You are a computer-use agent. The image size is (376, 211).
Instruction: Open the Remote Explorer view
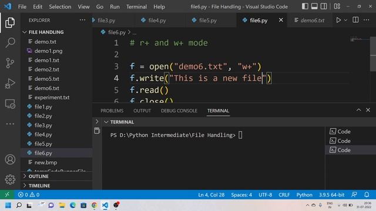(10, 104)
